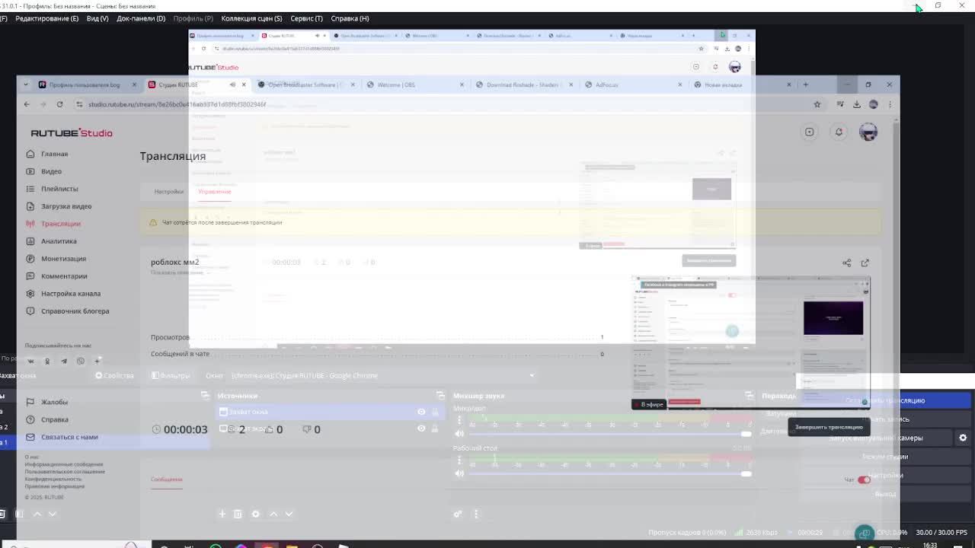Open advanced audio properties gears in mixer
975x548 pixels.
click(x=458, y=514)
